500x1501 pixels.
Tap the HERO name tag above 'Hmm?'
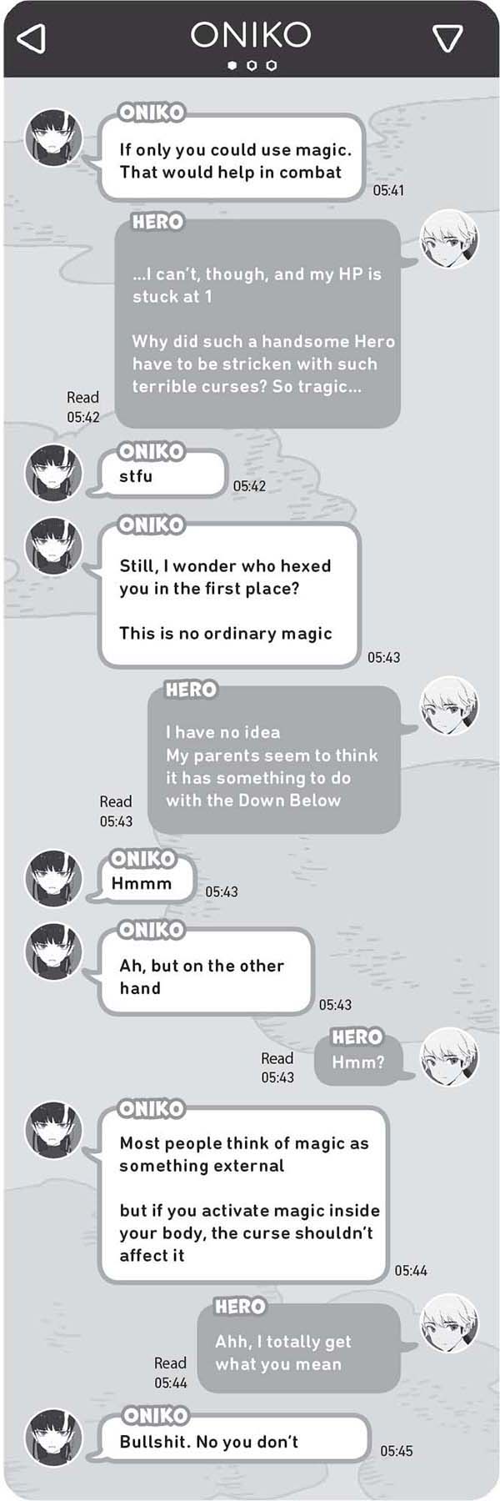point(357,1037)
